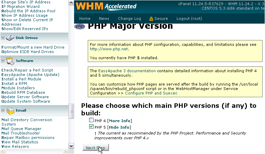The image size is (265, 154).
Task: Open the Home menu item
Action: point(85,18)
